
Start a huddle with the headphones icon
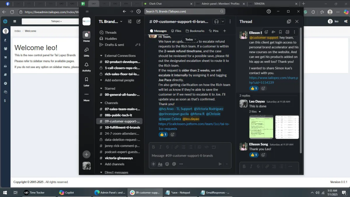pyautogui.click(x=216, y=22)
